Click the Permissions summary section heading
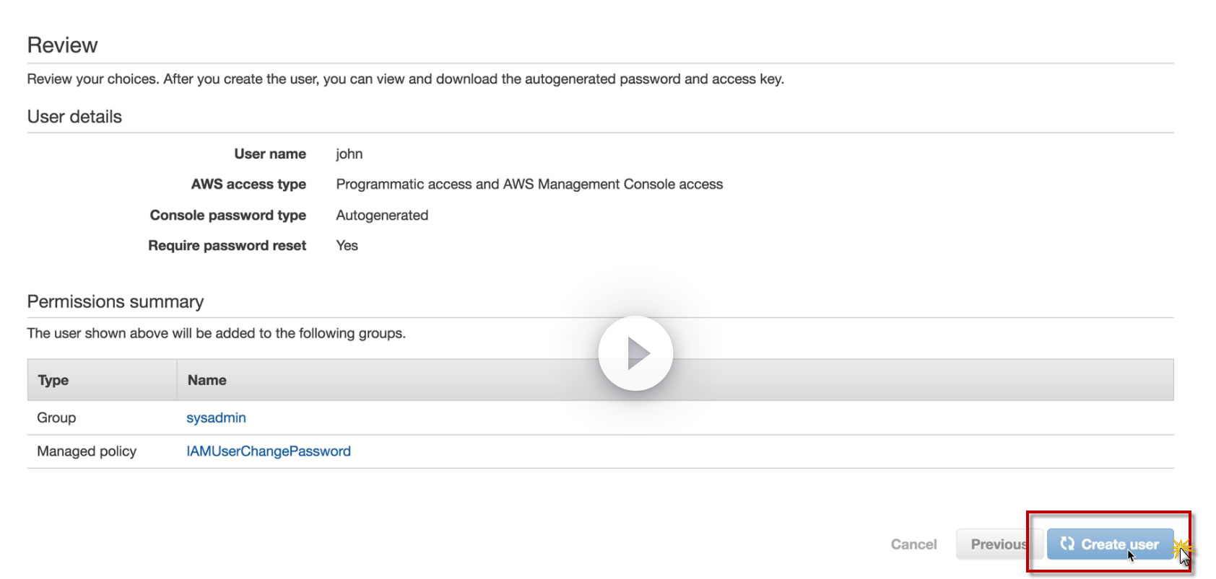1216x579 pixels. click(x=116, y=301)
